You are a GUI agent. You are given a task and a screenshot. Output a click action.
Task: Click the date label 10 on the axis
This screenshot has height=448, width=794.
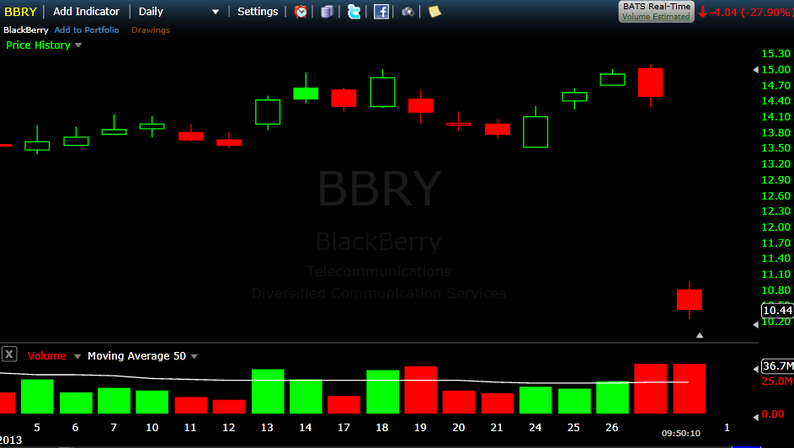pyautogui.click(x=152, y=427)
